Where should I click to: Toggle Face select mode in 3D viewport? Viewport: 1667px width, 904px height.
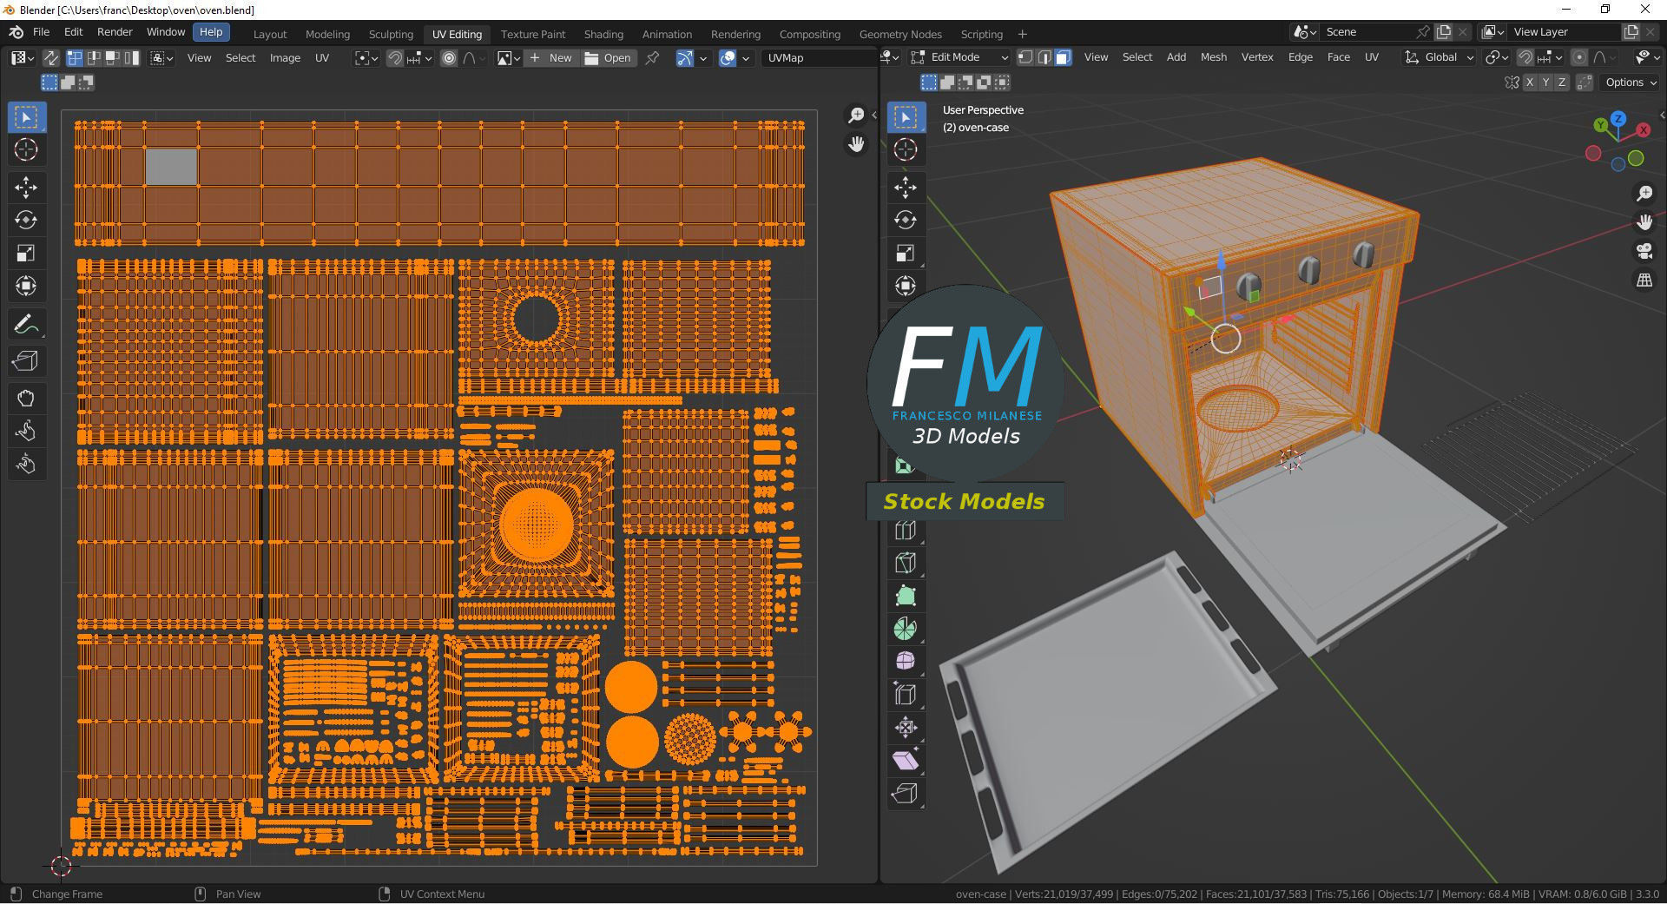pos(1064,57)
